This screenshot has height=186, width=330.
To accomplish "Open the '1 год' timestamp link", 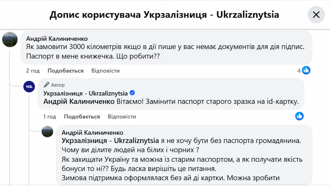I will pyautogui.click(x=49, y=117).
